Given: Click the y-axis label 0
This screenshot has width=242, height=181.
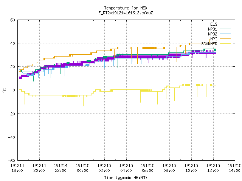Looking at the screenshot, I should (14, 90).
